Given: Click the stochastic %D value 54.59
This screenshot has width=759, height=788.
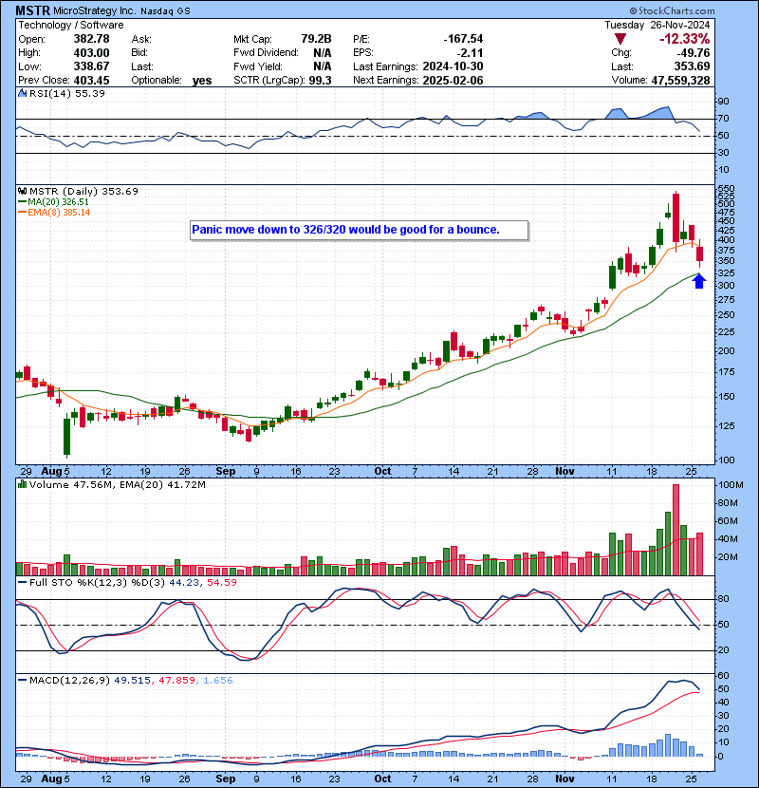Looking at the screenshot, I should pyautogui.click(x=221, y=583).
